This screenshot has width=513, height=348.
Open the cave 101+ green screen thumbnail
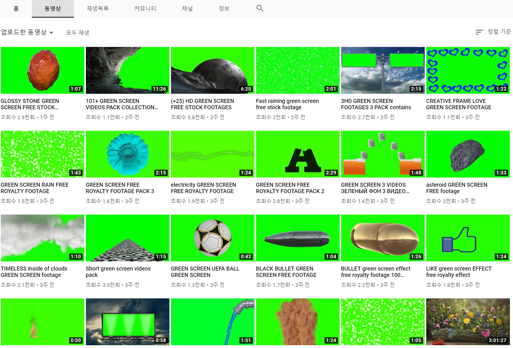tap(128, 70)
